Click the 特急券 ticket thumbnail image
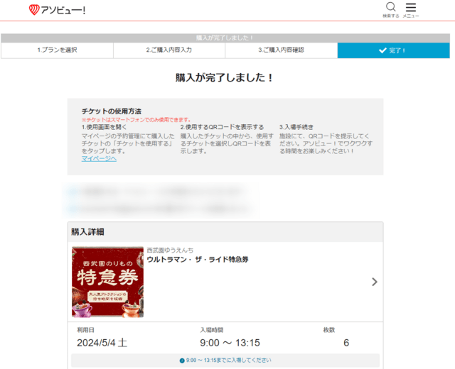455x369 pixels. coord(107,282)
